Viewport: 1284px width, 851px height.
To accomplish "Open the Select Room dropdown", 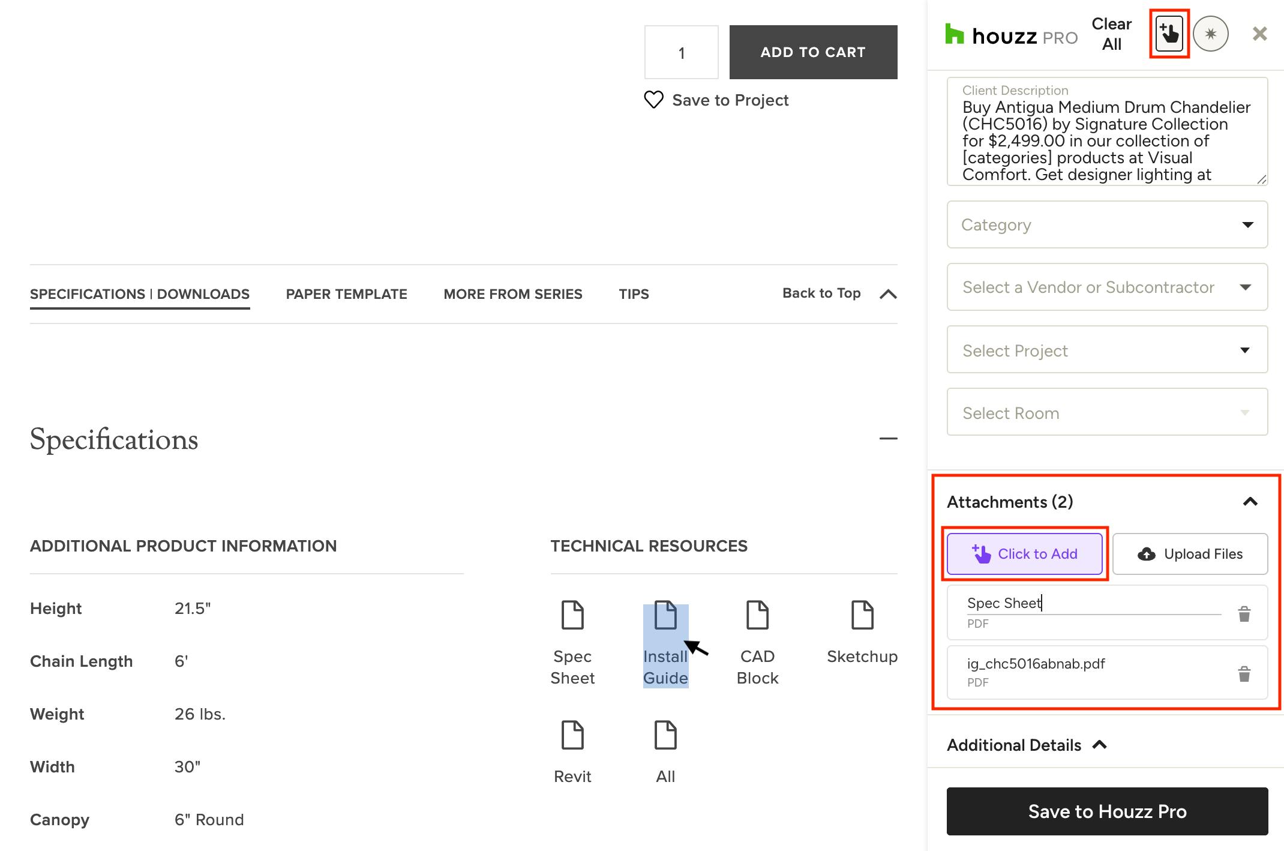I will (1107, 412).
